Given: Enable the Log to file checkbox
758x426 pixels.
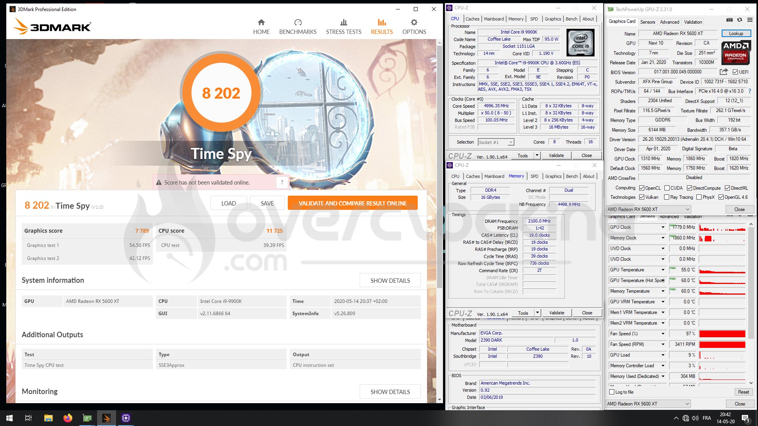Looking at the screenshot, I should tap(612, 392).
